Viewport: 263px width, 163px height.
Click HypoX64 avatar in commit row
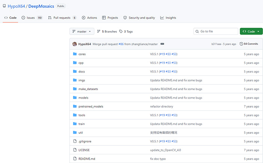click(75, 44)
